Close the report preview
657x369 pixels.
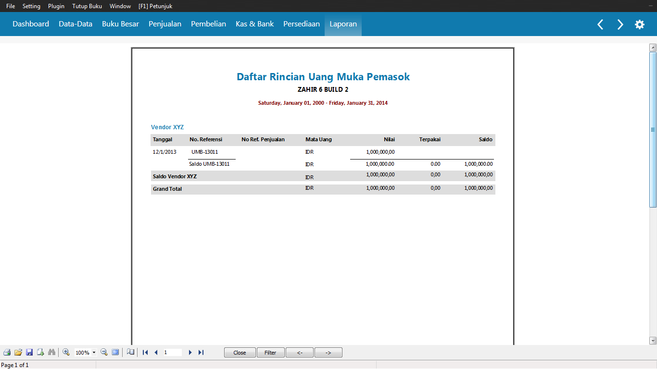(x=240, y=352)
